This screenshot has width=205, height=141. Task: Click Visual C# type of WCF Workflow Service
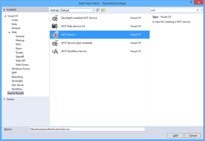click(136, 51)
